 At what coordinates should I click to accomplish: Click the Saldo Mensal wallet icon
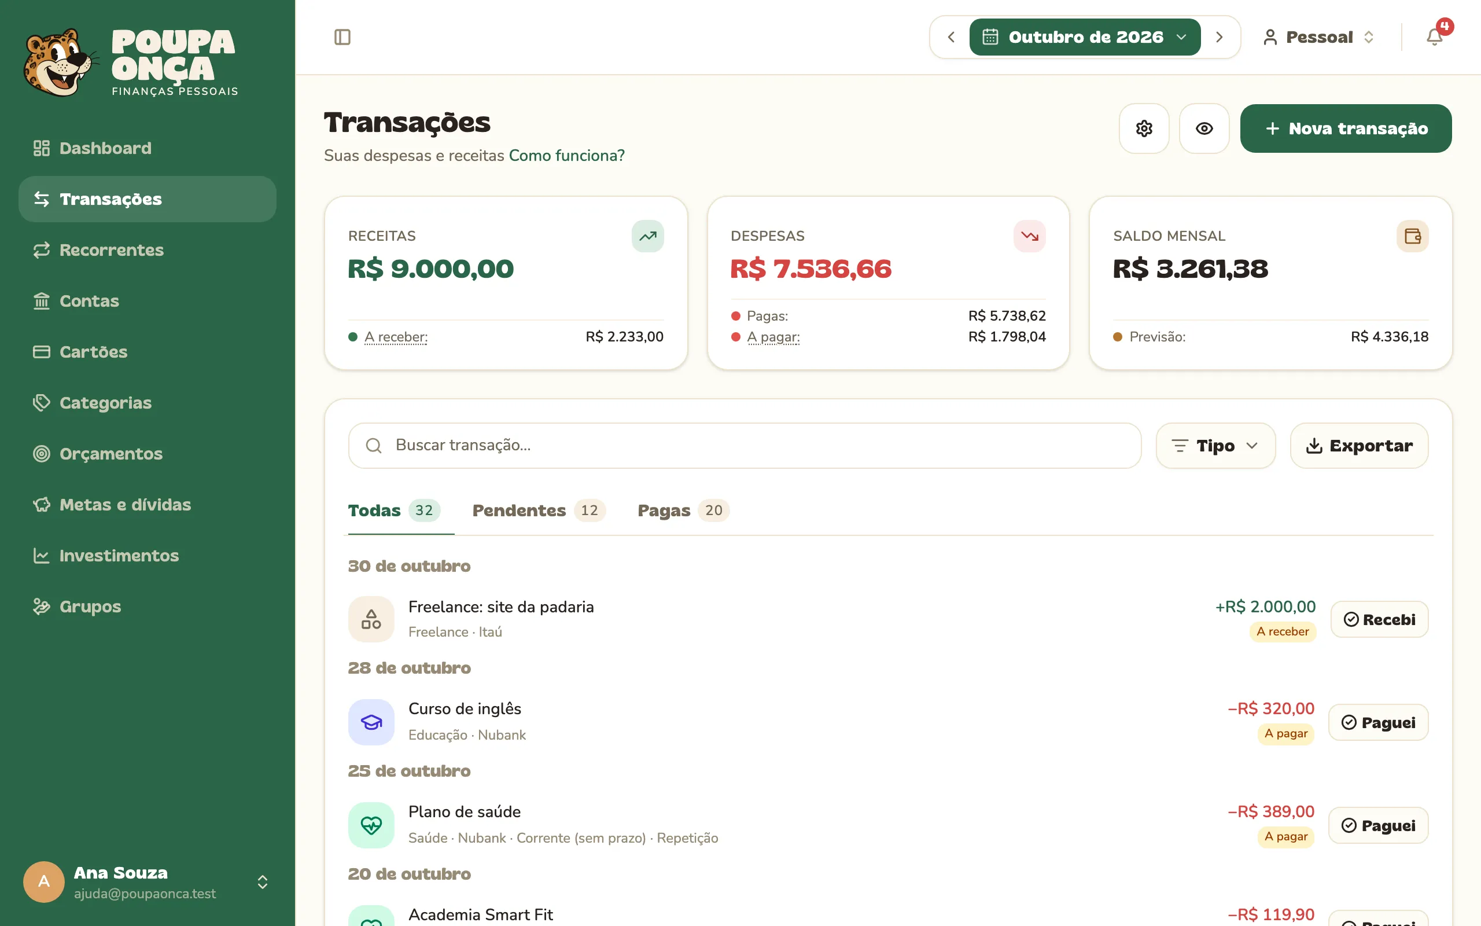coord(1412,236)
